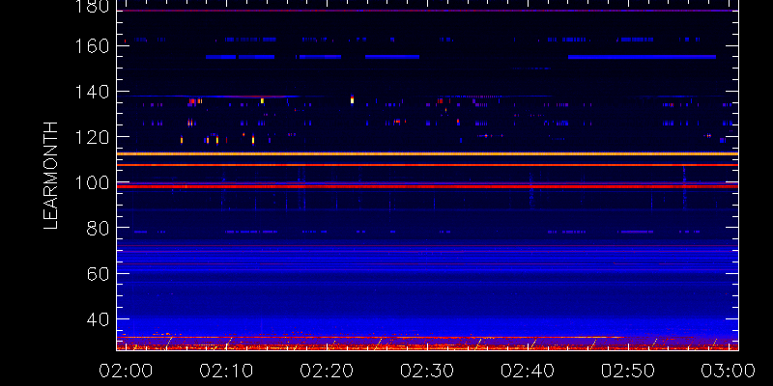Click the bright orange band above 110
This screenshot has width=773, height=386.
click(x=427, y=154)
